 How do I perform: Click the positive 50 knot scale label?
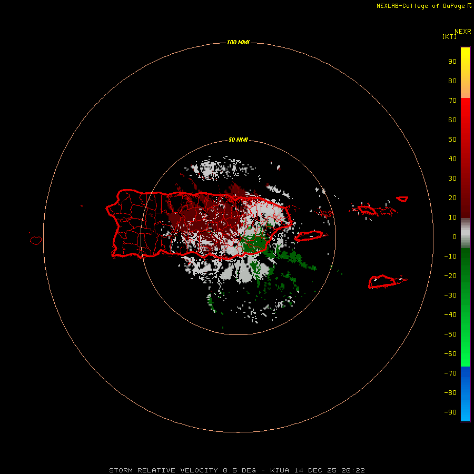point(452,140)
